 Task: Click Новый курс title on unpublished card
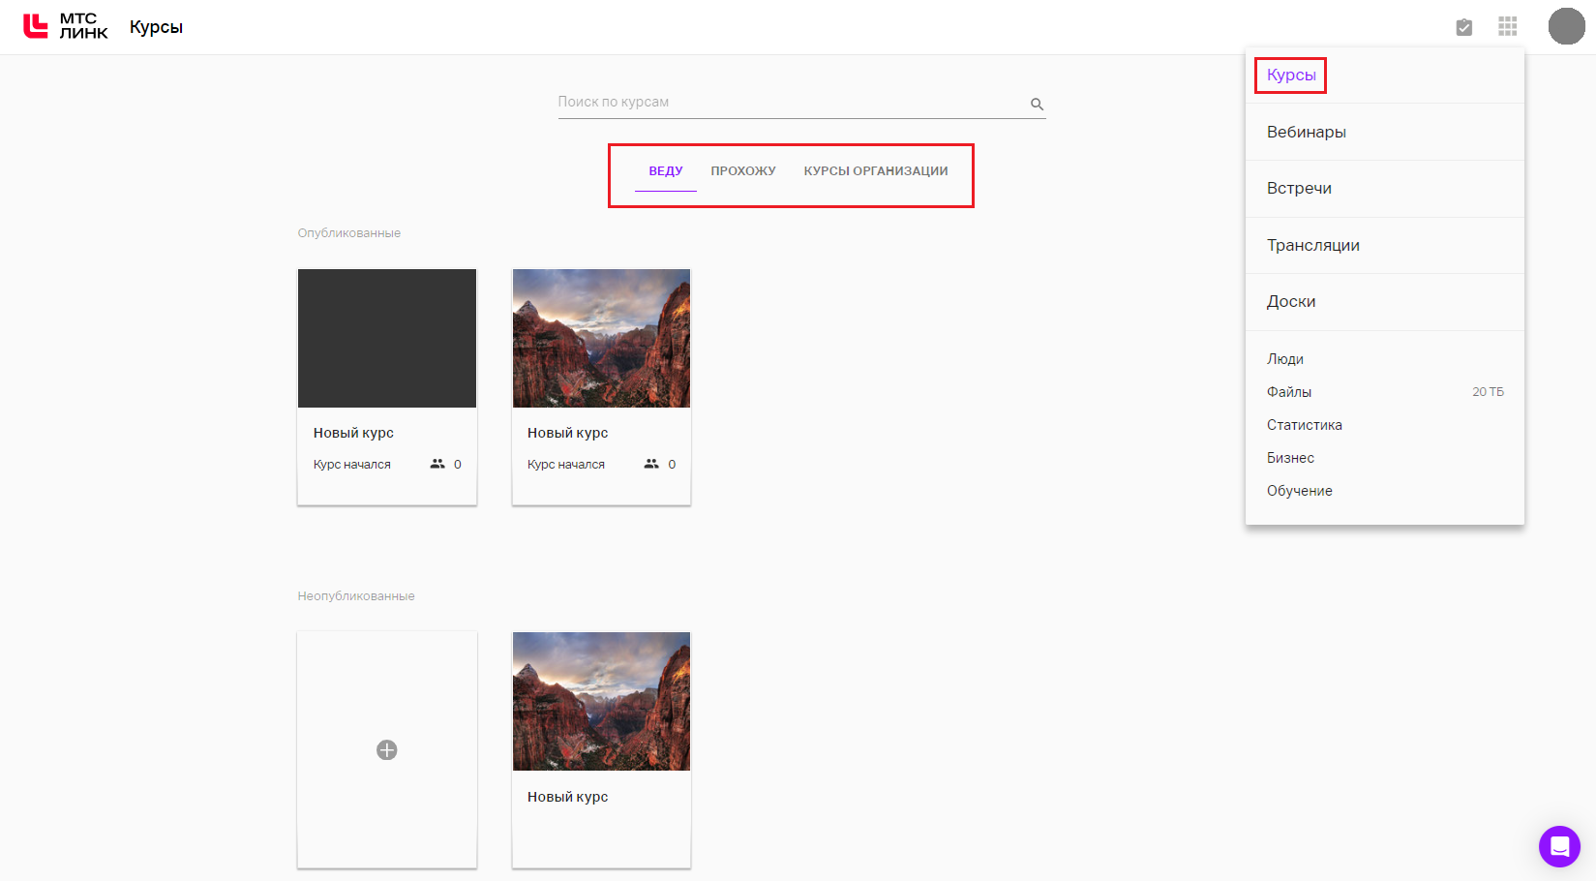(567, 797)
